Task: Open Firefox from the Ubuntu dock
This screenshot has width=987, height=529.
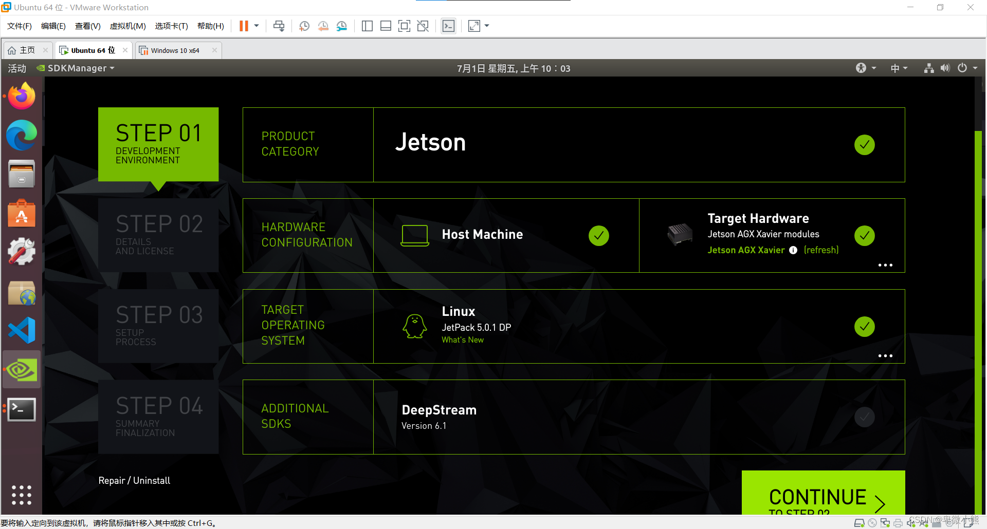Action: [x=22, y=96]
